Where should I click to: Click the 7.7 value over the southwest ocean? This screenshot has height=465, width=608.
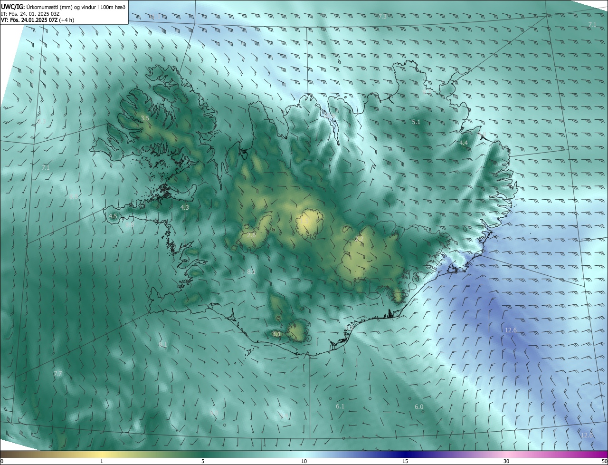57,374
